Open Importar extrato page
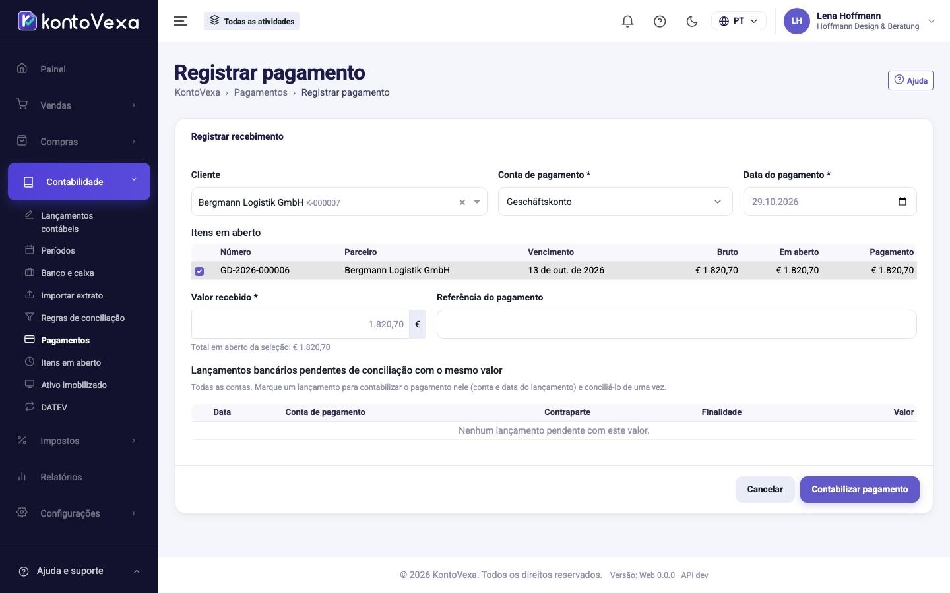The width and height of the screenshot is (950, 593). (x=72, y=295)
